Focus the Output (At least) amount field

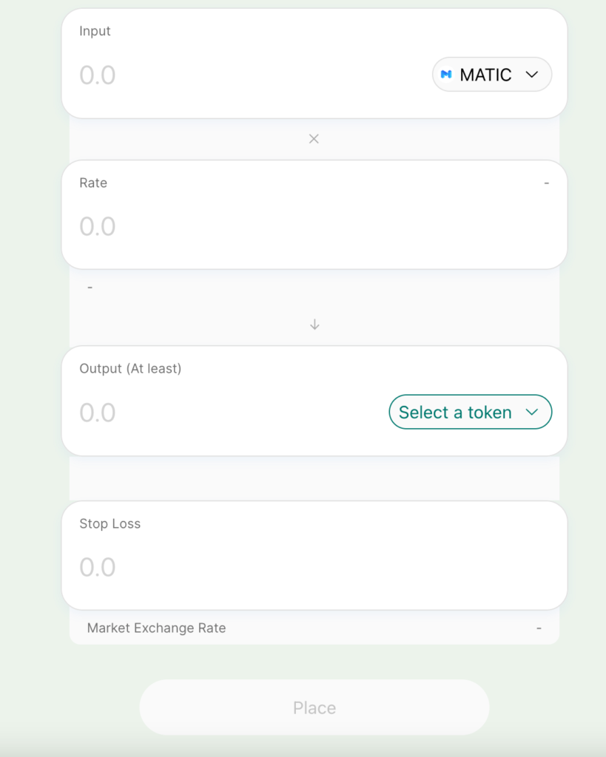click(x=230, y=413)
